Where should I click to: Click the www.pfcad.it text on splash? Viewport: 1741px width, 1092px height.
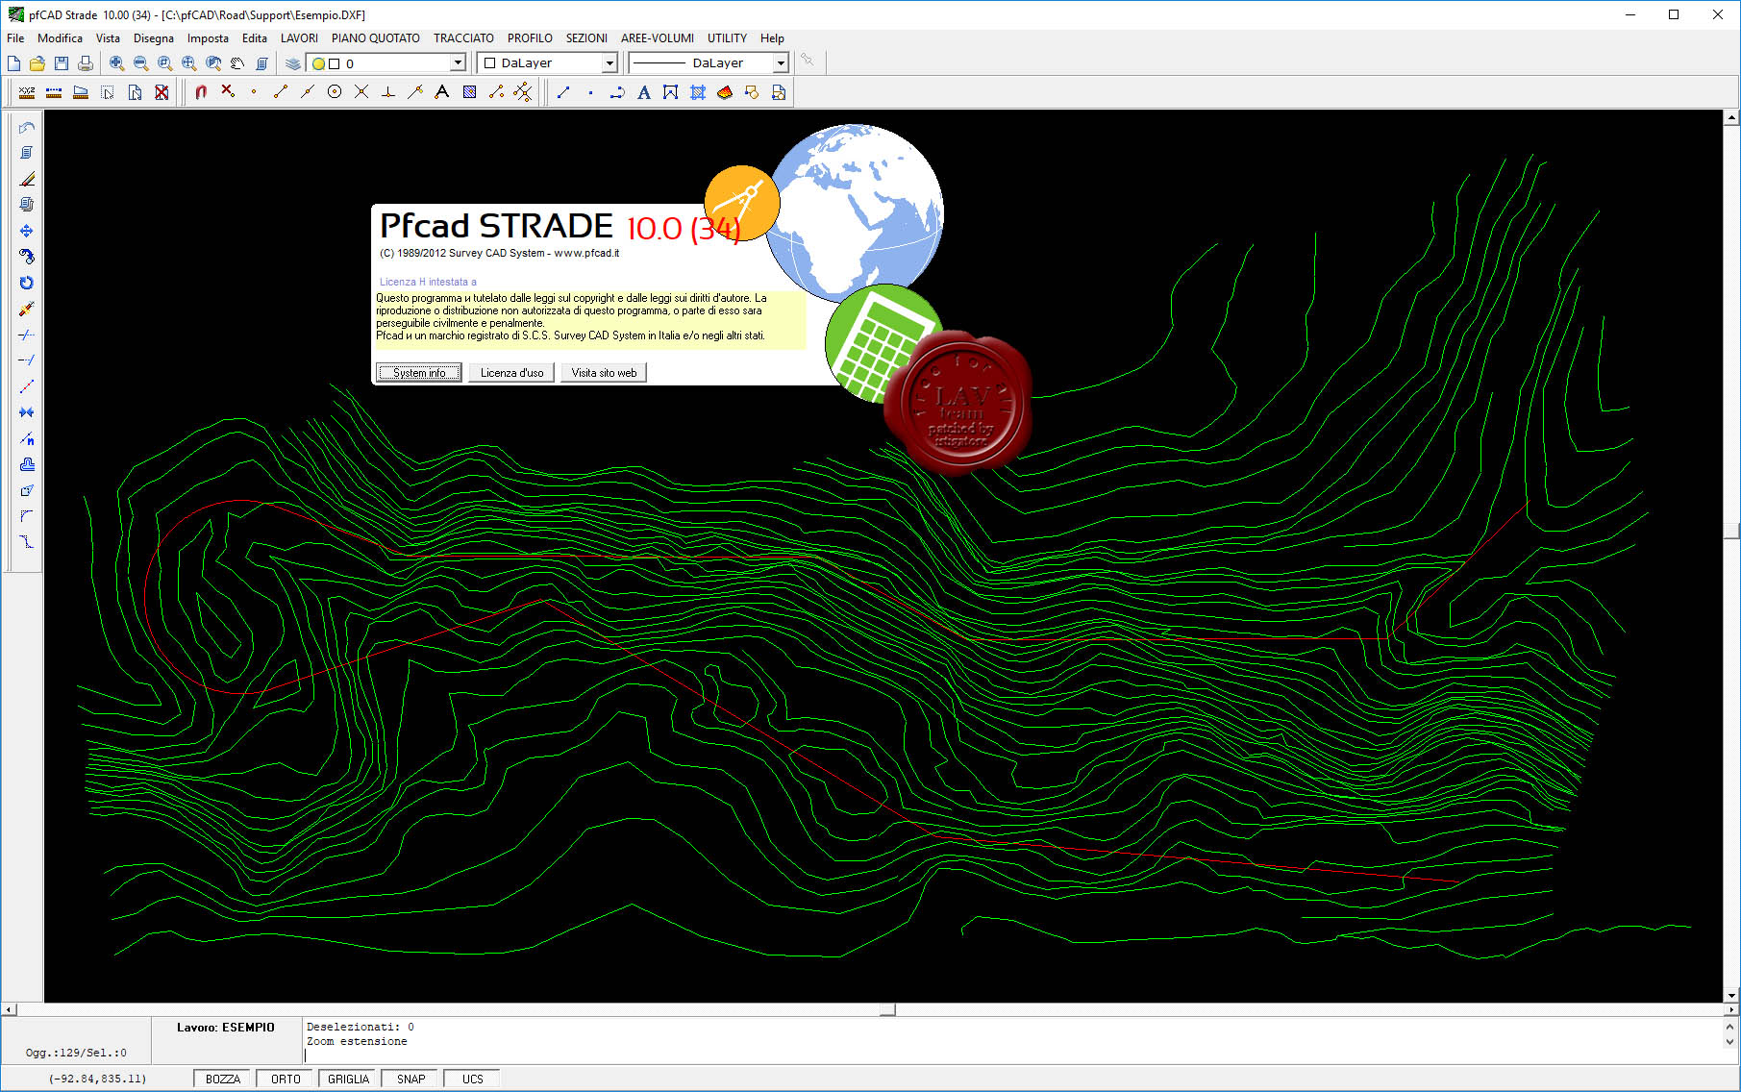pyautogui.click(x=586, y=254)
